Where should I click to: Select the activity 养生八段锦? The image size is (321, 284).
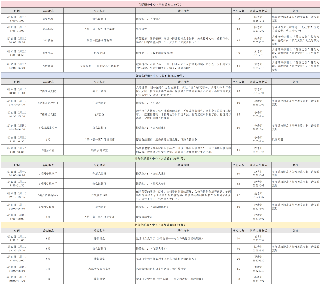[99, 91]
